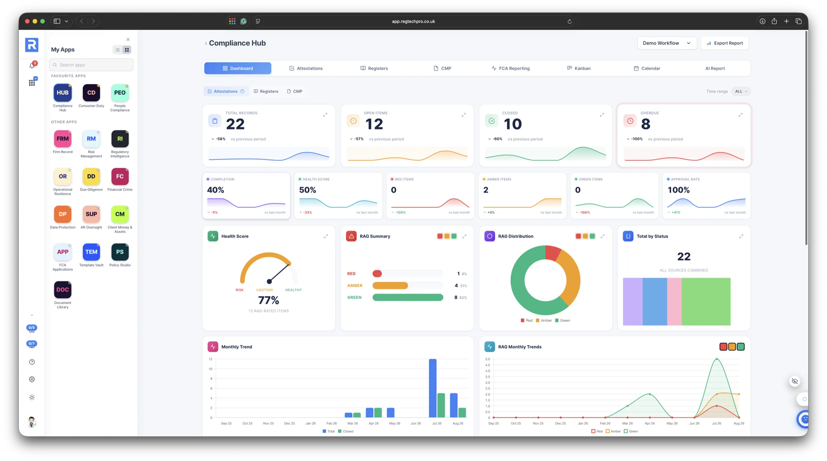This screenshot has width=827, height=461.
Task: Open Data Protection app
Action: coord(62,214)
